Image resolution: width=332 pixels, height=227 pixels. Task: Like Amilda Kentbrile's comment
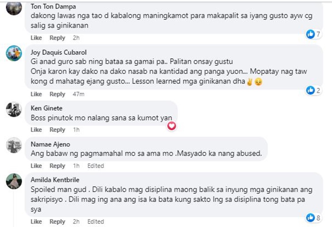tap(36, 222)
